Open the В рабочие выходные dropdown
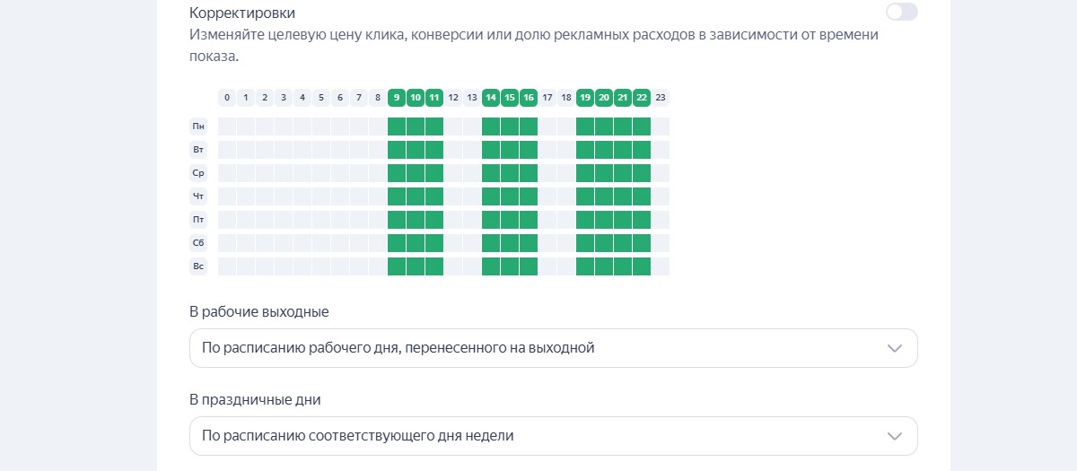 (553, 348)
